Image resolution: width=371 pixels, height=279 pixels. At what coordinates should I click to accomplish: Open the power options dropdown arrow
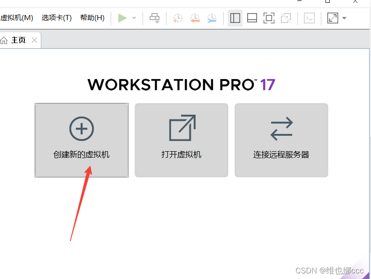(134, 18)
